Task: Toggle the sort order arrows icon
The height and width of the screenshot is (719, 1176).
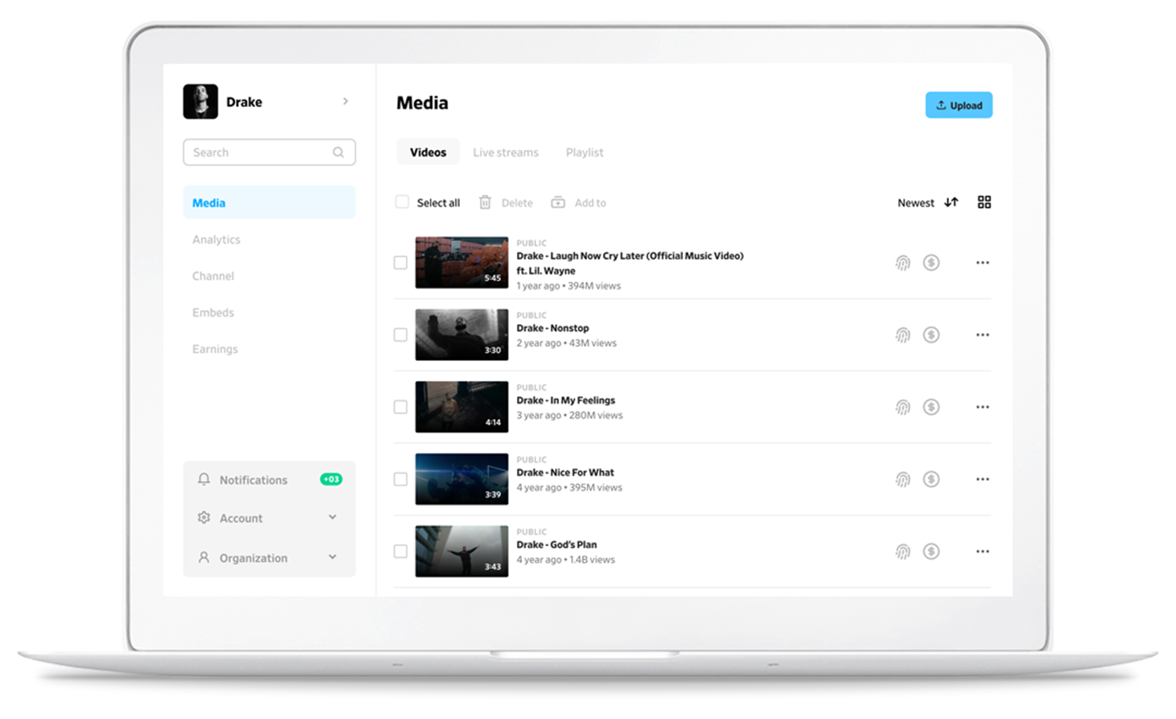Action: (952, 202)
